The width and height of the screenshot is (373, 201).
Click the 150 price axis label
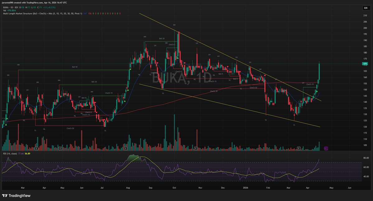coord(365,89)
